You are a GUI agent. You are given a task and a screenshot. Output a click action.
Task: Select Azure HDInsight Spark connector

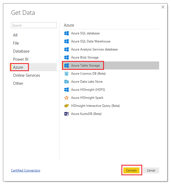point(111,98)
